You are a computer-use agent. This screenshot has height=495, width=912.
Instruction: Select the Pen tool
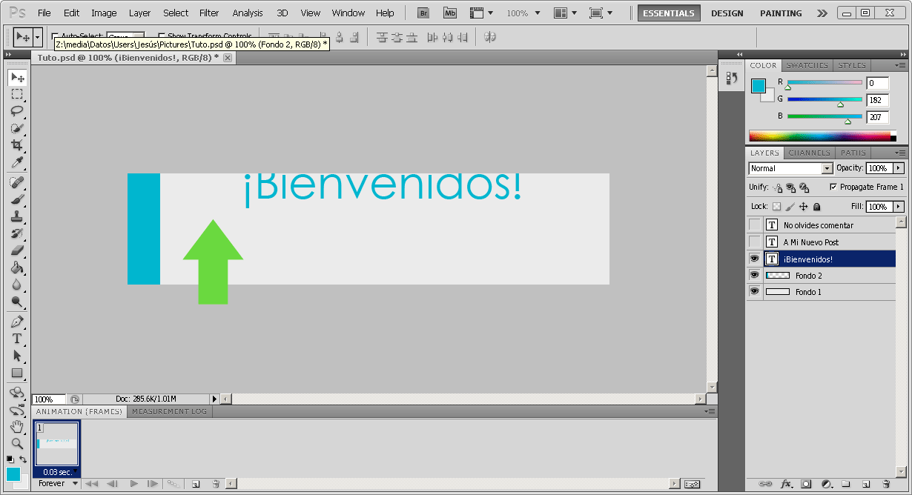tap(16, 322)
